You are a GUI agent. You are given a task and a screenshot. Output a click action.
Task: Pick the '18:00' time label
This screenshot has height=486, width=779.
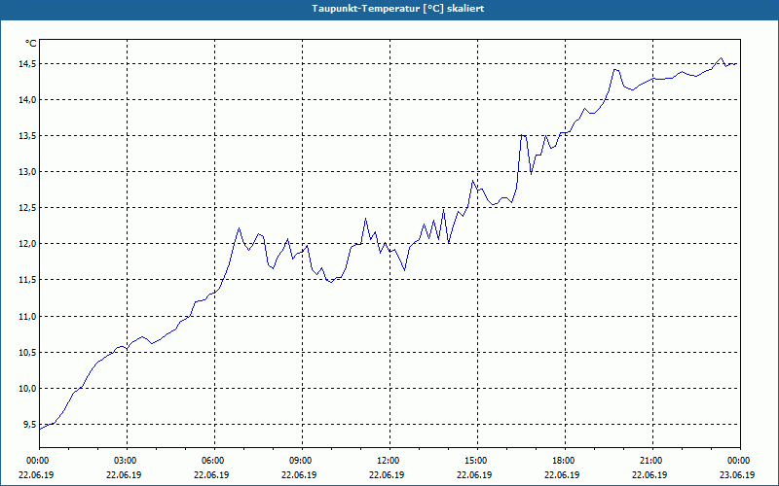click(565, 461)
